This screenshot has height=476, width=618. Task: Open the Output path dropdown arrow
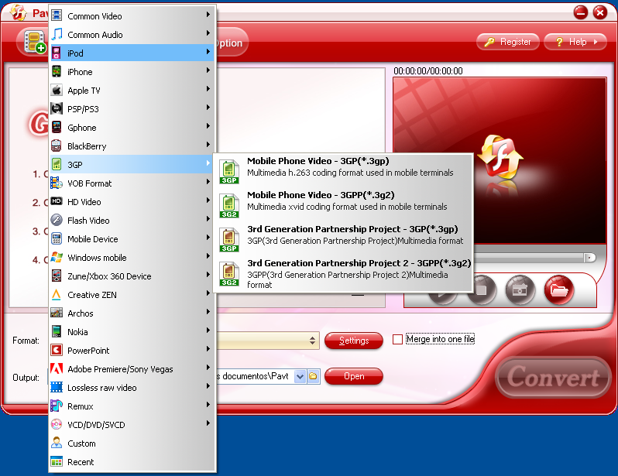coord(300,376)
